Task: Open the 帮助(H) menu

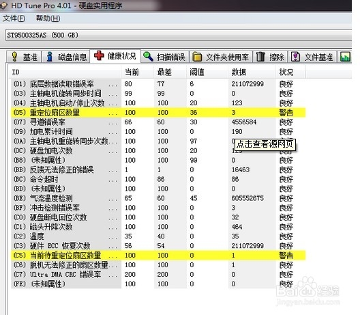Action: point(48,18)
